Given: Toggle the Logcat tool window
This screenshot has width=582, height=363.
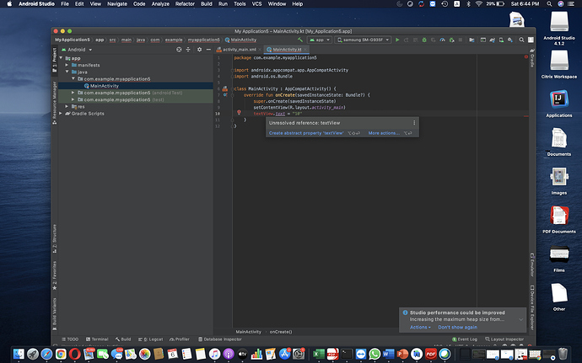Looking at the screenshot, I should [x=150, y=339].
